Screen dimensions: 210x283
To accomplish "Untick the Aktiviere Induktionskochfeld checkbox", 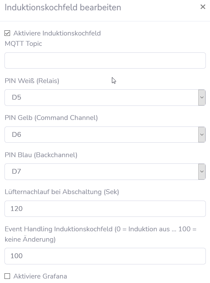I will pyautogui.click(x=7, y=33).
